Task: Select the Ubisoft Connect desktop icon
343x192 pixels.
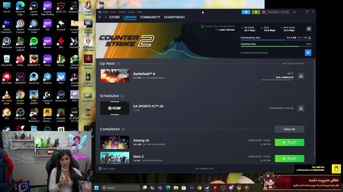Action: [20, 26]
